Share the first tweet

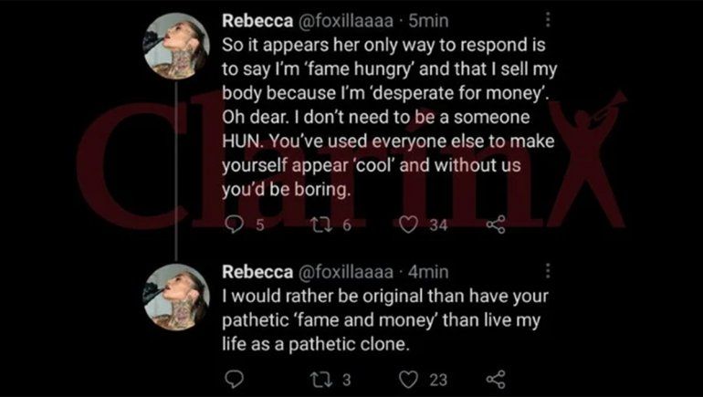tap(496, 225)
